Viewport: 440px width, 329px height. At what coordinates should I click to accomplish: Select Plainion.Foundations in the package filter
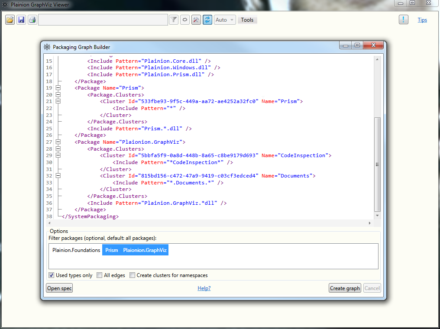76,250
